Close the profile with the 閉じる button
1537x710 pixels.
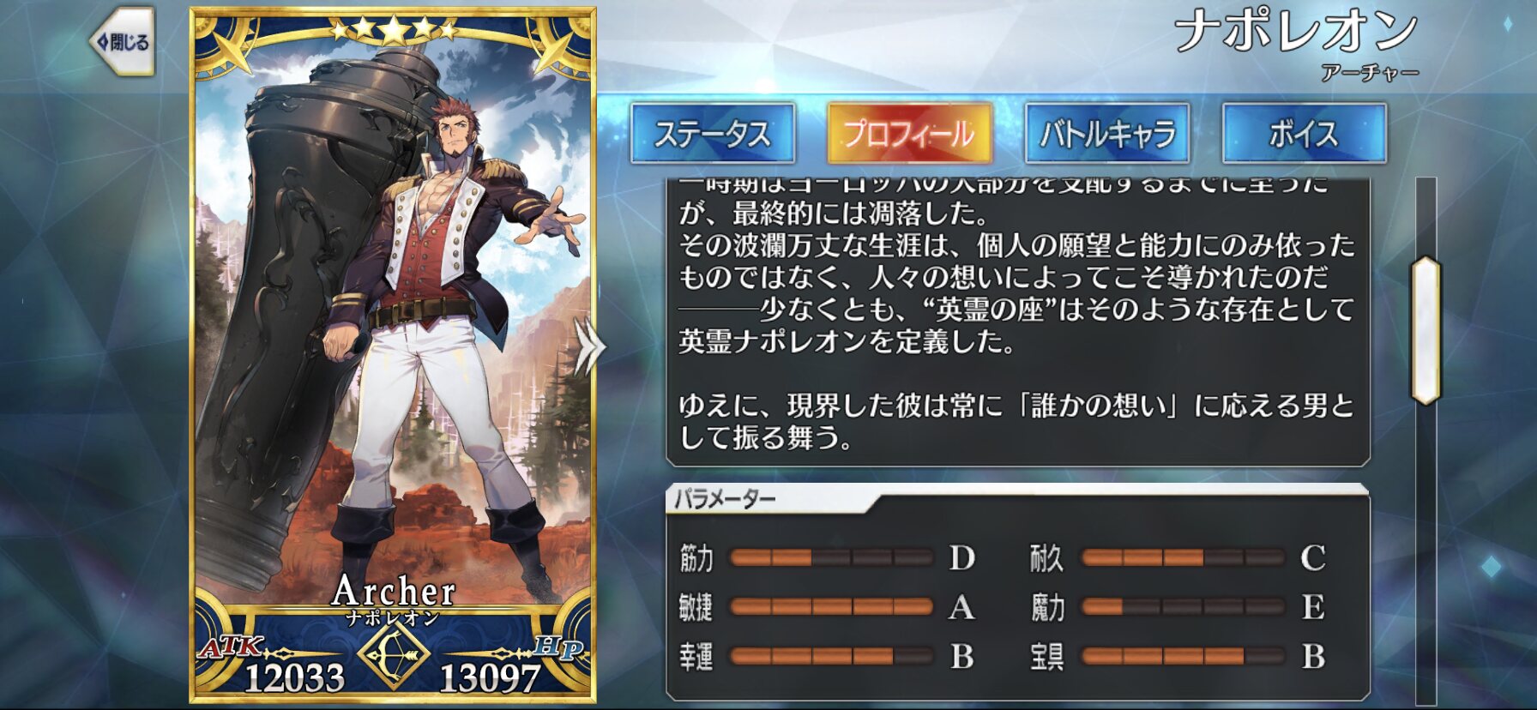[x=123, y=42]
